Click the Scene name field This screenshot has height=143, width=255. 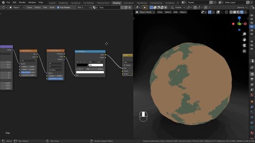point(198,2)
